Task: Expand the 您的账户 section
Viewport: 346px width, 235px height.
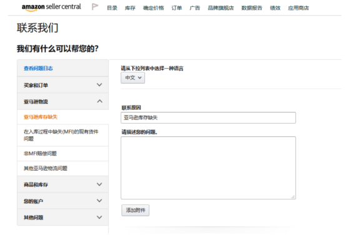Action: click(x=62, y=201)
